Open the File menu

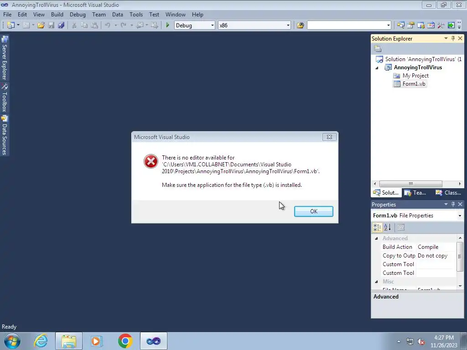(x=7, y=14)
